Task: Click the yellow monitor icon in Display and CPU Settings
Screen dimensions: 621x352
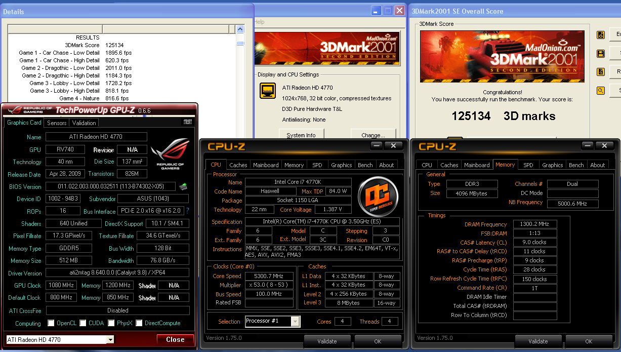Action: click(x=268, y=91)
